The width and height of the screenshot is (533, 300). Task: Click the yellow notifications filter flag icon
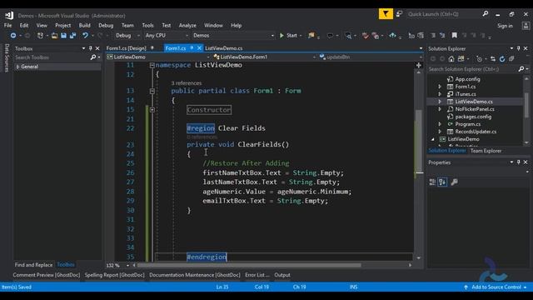[x=386, y=14]
